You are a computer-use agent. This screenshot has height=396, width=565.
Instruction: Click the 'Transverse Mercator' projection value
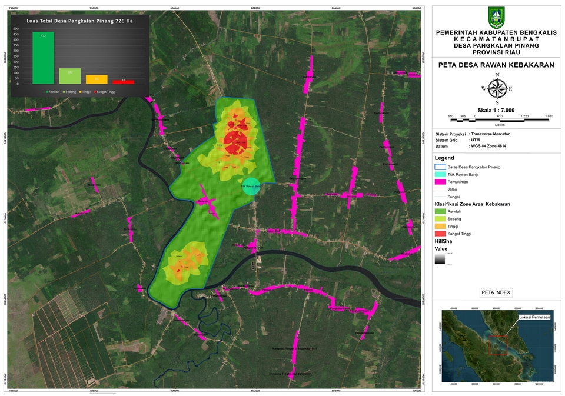490,134
